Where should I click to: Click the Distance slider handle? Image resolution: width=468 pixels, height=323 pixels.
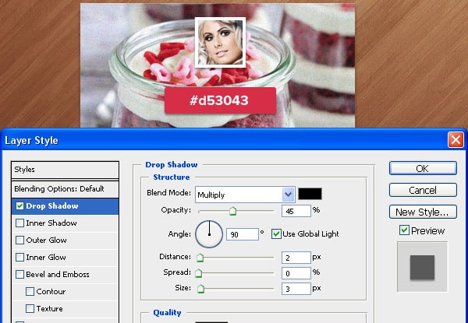(x=200, y=258)
